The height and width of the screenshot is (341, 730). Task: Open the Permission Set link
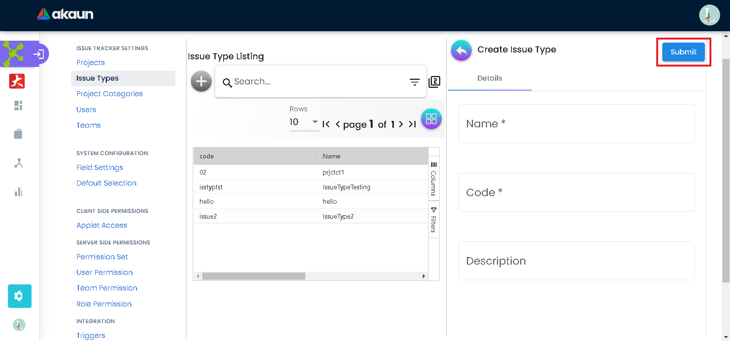coord(102,257)
